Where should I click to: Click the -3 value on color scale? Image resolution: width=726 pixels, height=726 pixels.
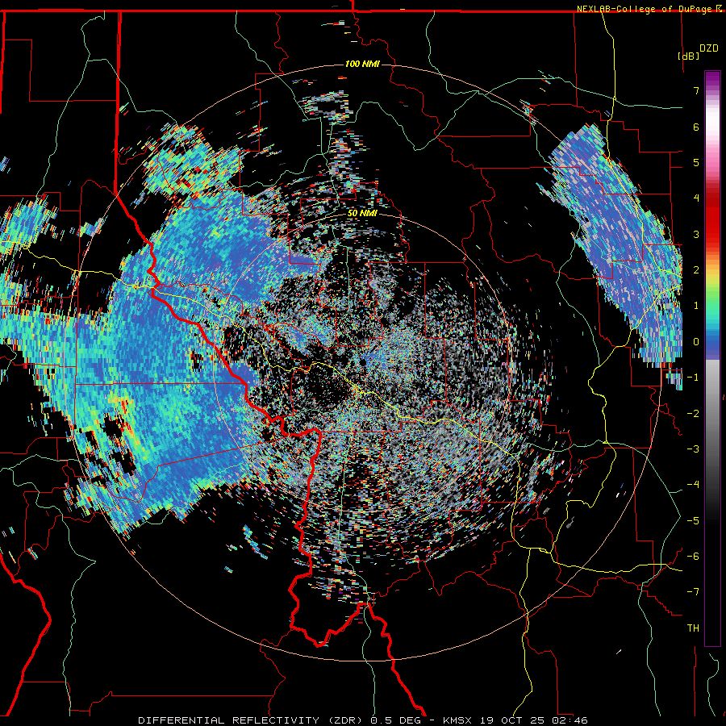coord(693,449)
